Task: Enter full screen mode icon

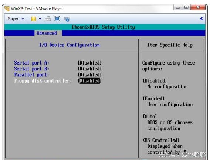Action: (57, 19)
